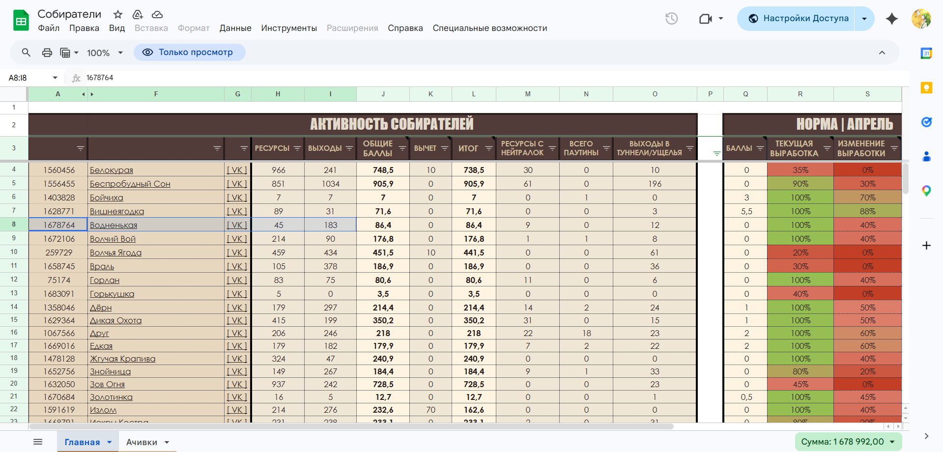Open Google Maps side panel icon
943x452 pixels.
point(926,191)
